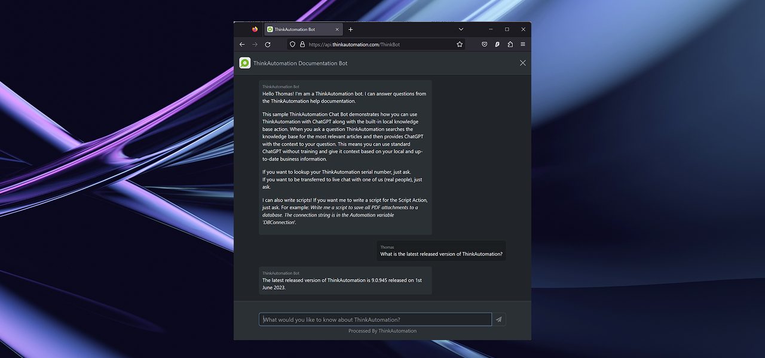
Task: Expand the list all tabs dropdown
Action: [x=461, y=29]
